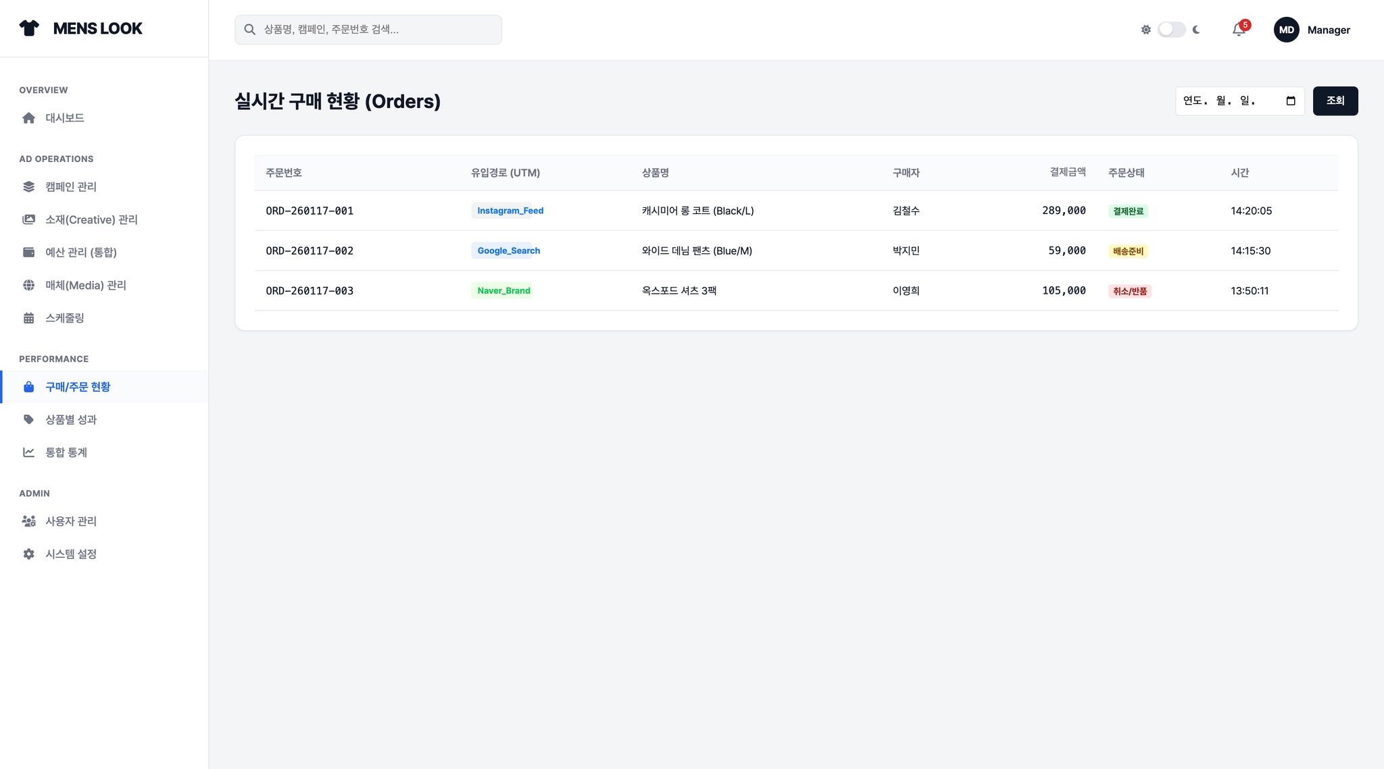The image size is (1384, 769).
Task: Open 예산 관리 (통합) page
Action: click(80, 253)
